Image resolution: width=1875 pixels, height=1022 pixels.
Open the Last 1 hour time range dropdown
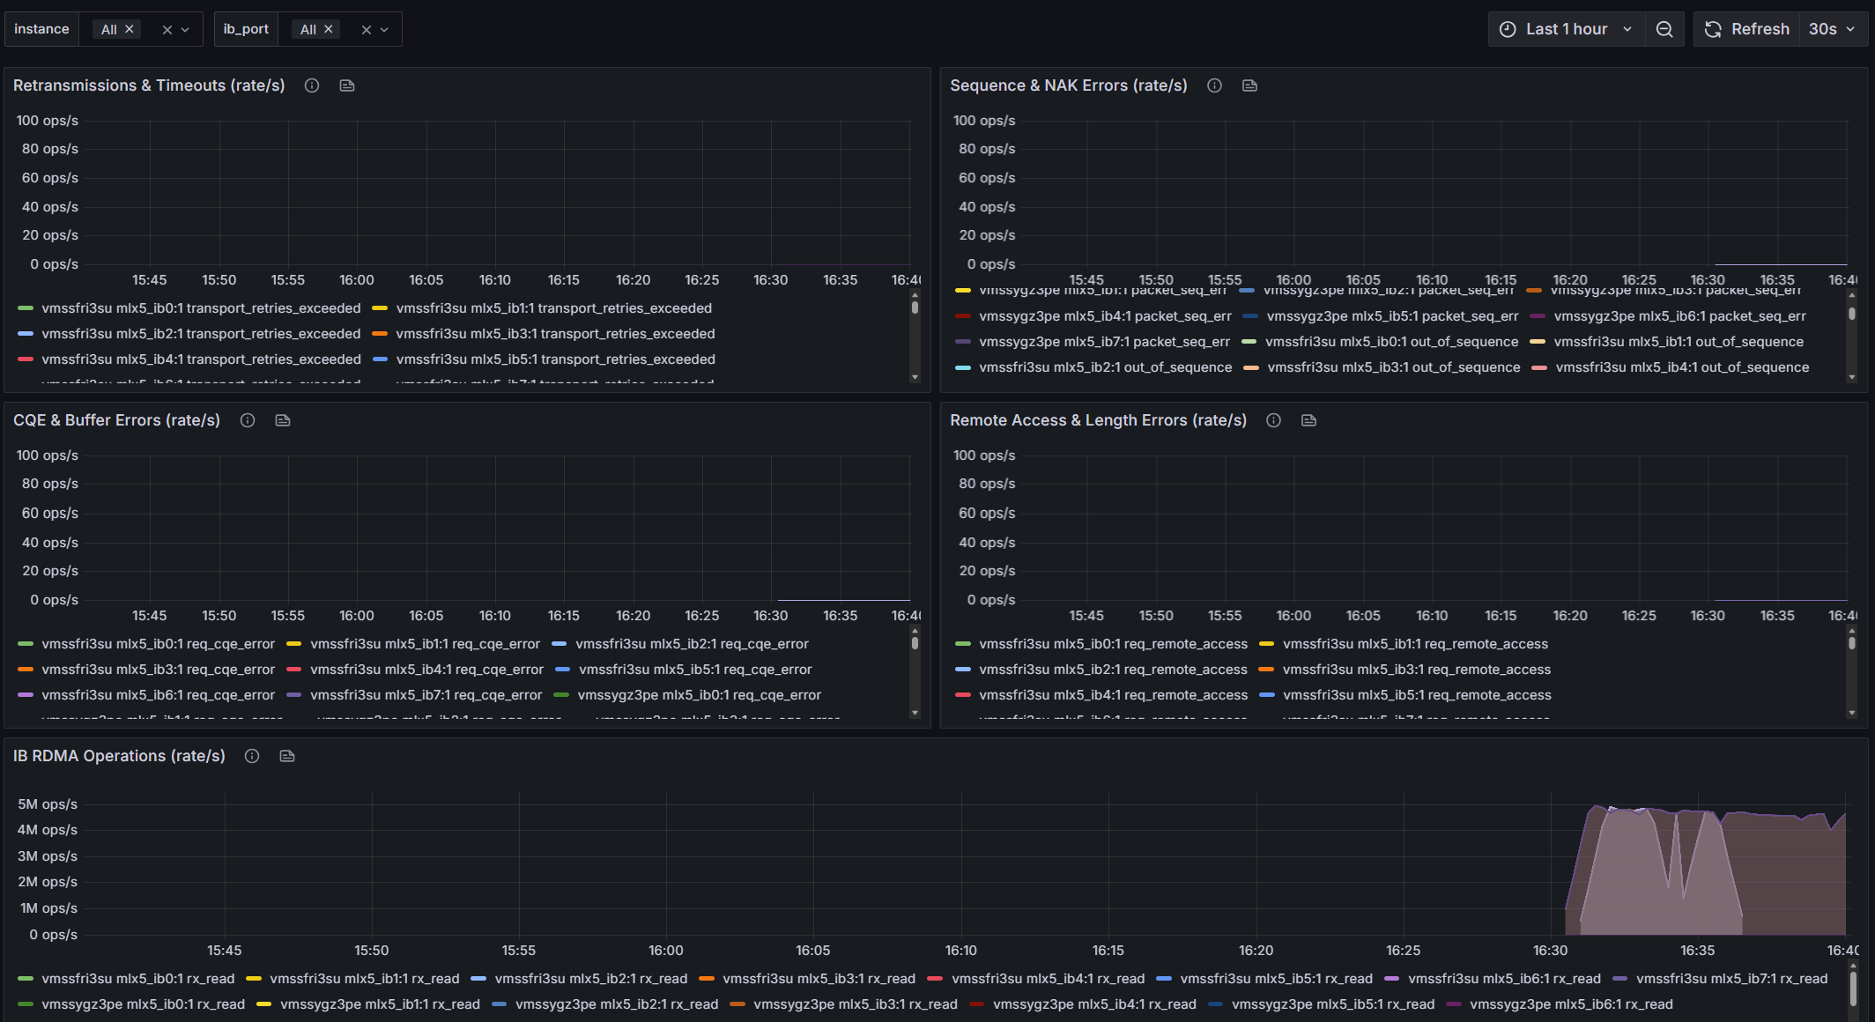coord(1567,29)
